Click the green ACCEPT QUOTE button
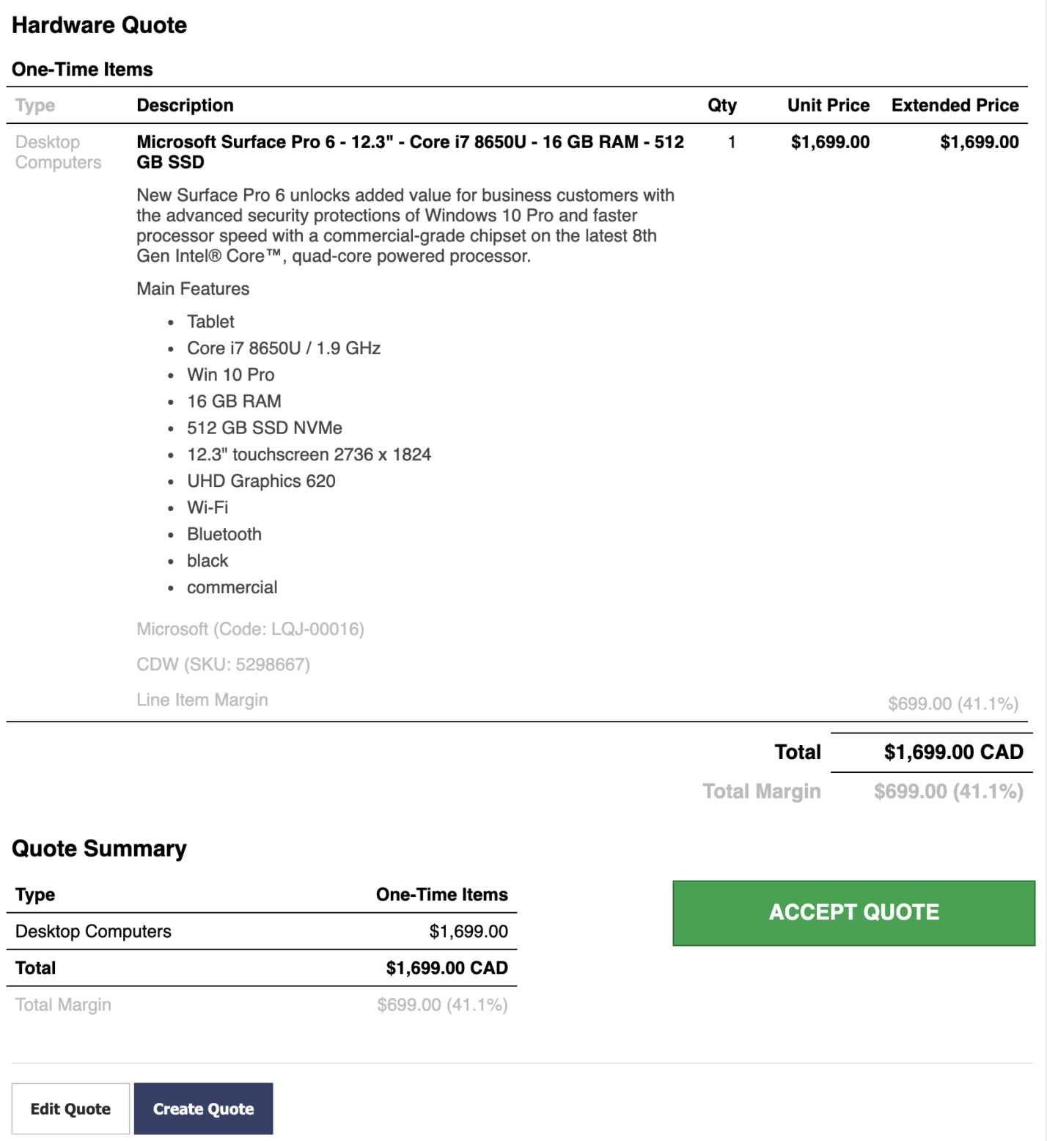Screen dimensions: 1047x1141 coord(853,912)
